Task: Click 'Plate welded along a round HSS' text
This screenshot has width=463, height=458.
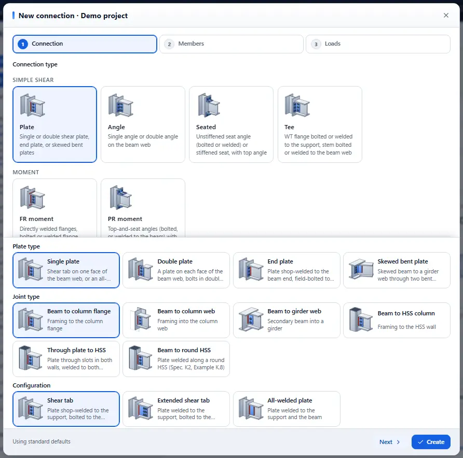Action: pos(190,364)
